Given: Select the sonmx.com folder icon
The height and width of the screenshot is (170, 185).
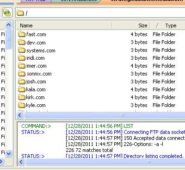Looking at the screenshot, I should coord(22,74).
